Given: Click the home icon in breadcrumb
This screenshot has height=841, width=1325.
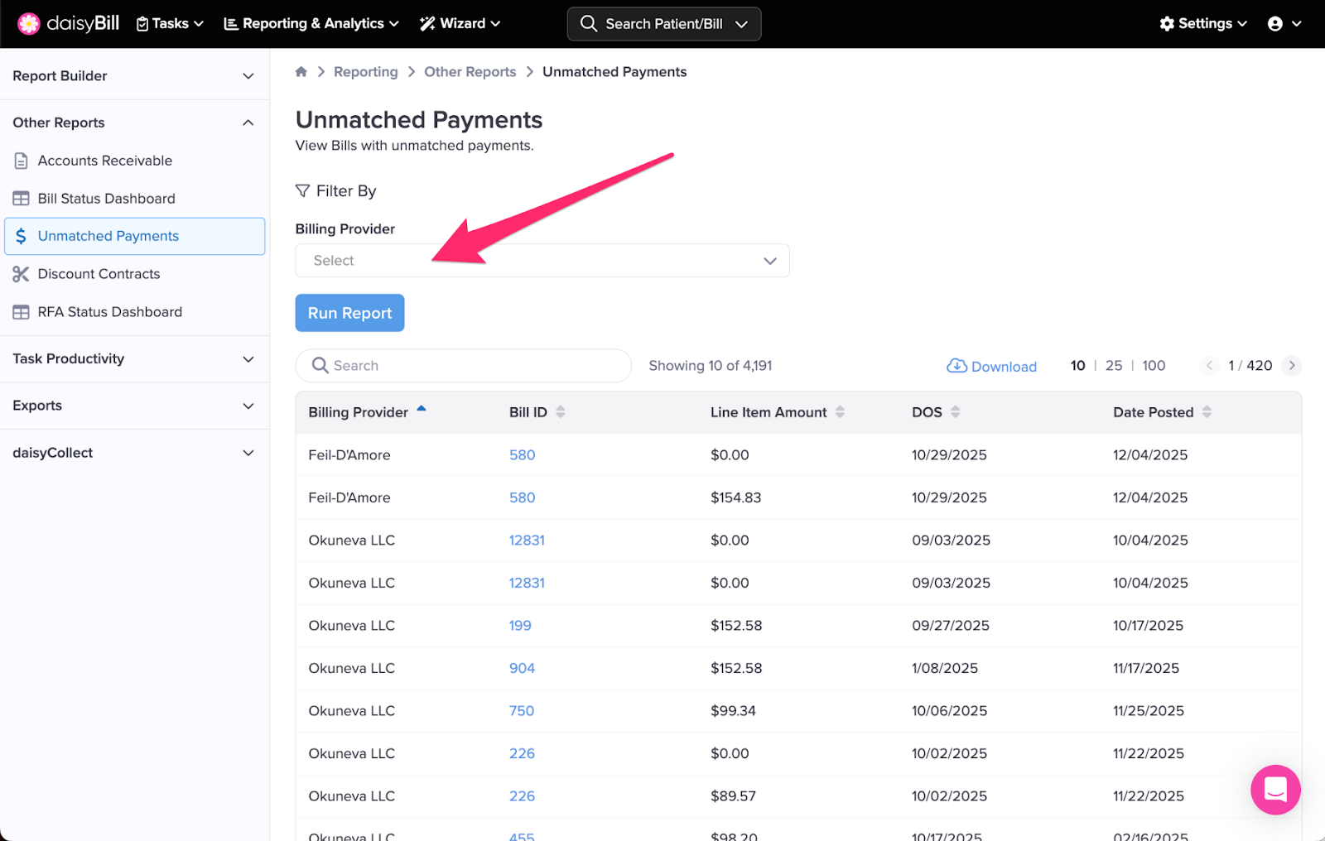Looking at the screenshot, I should [x=301, y=72].
